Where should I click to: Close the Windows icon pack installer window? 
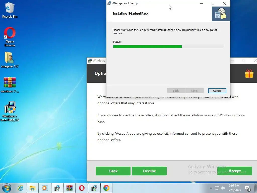click(x=255, y=61)
